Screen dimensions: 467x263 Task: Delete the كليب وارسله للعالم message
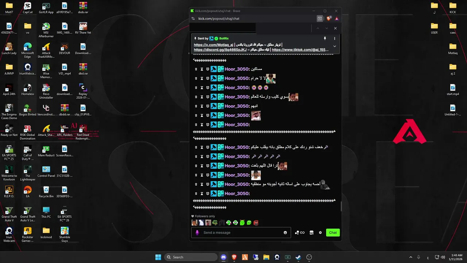tap(196, 97)
